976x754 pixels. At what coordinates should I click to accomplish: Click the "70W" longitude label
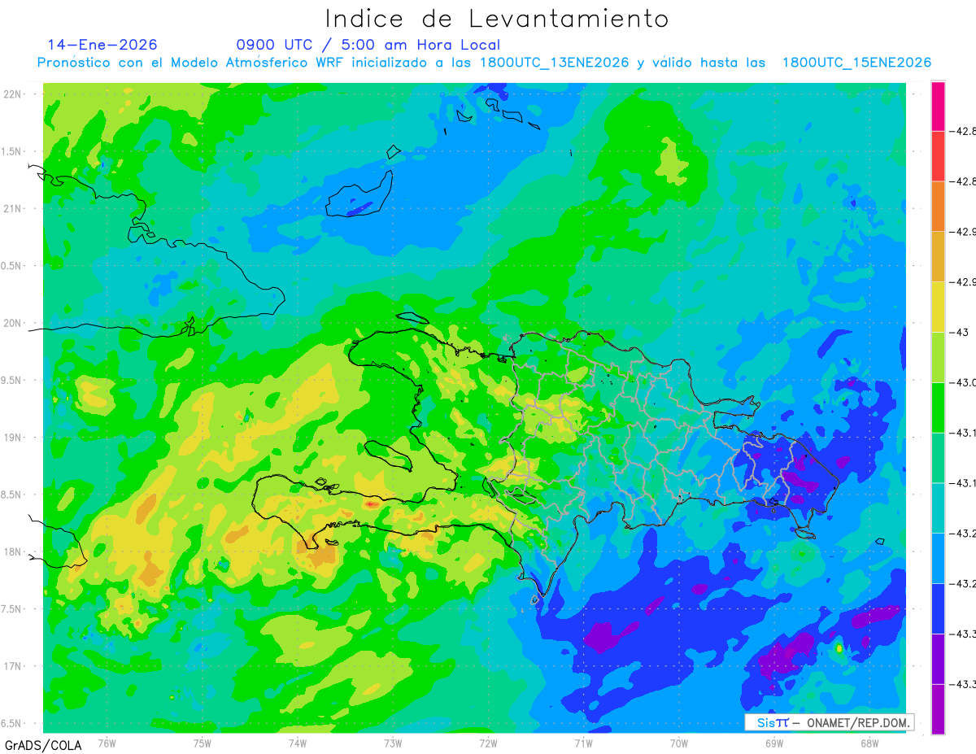tap(679, 743)
